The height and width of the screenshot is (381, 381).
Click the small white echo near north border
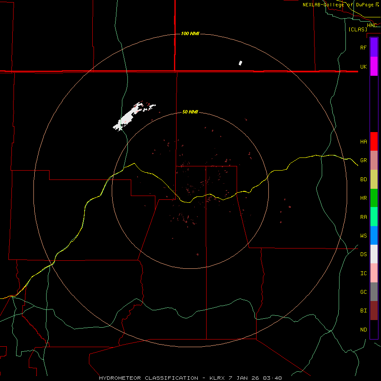click(240, 63)
